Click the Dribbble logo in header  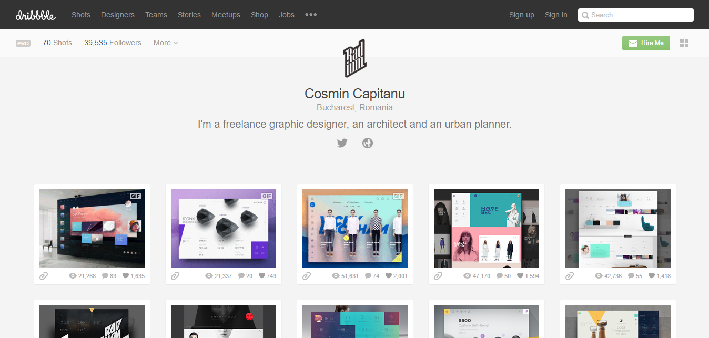point(35,15)
